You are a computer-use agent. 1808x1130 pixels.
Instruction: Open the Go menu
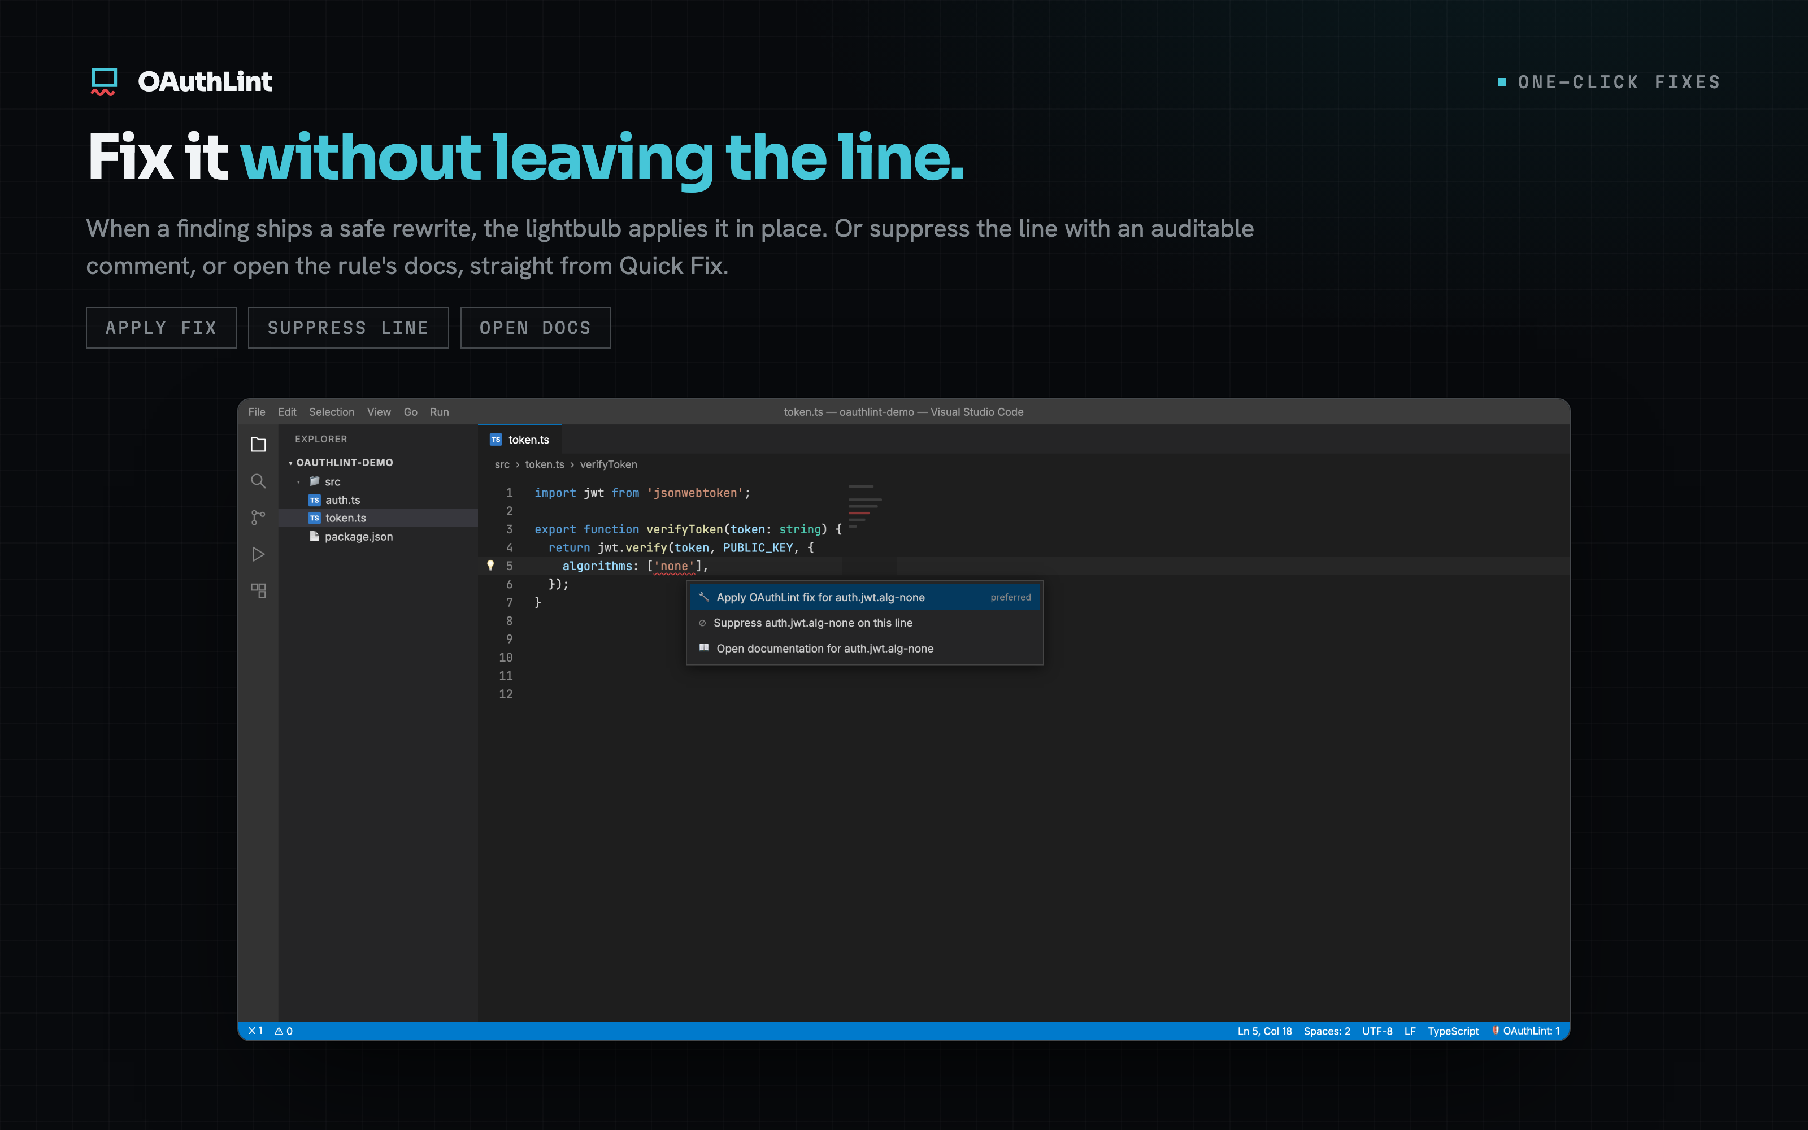pyautogui.click(x=410, y=412)
